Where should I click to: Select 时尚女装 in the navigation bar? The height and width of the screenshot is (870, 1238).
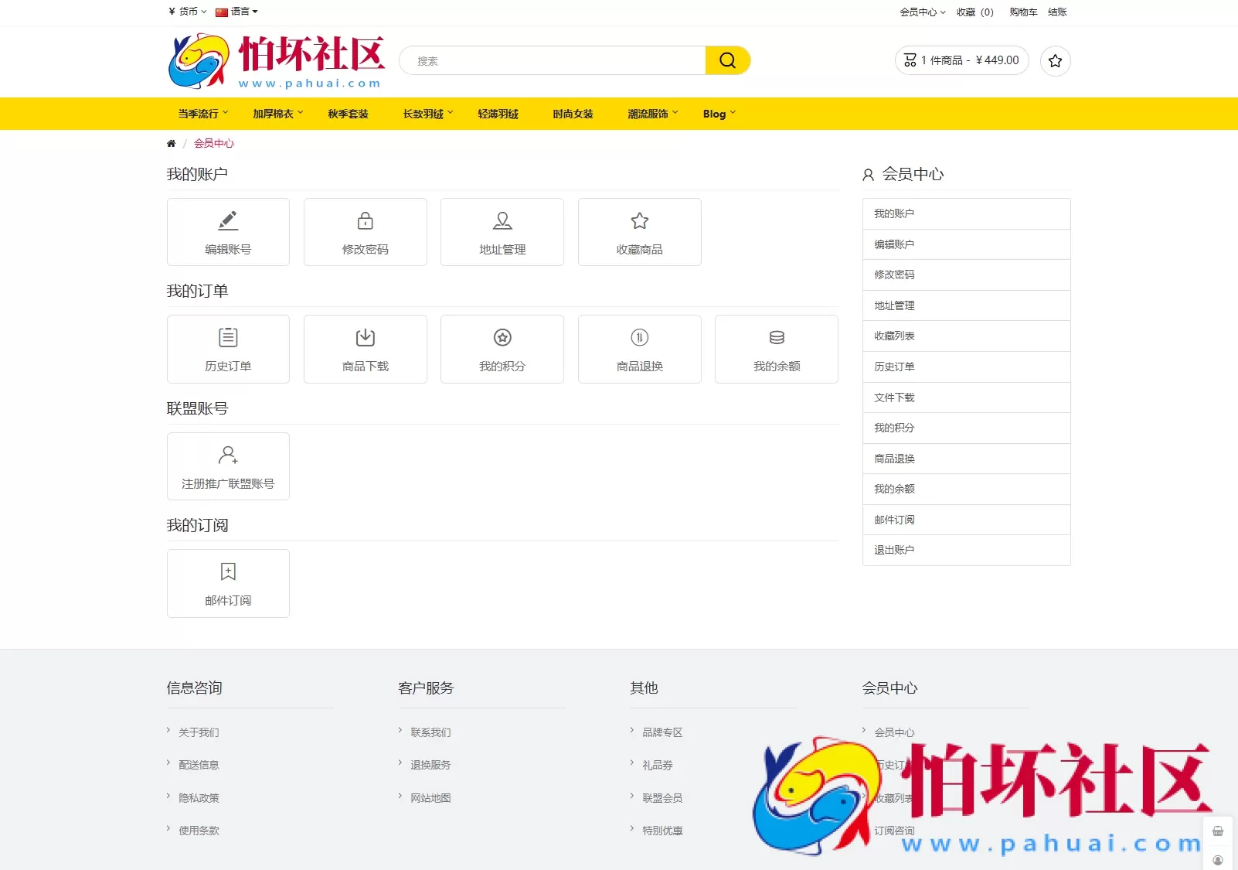coord(572,114)
